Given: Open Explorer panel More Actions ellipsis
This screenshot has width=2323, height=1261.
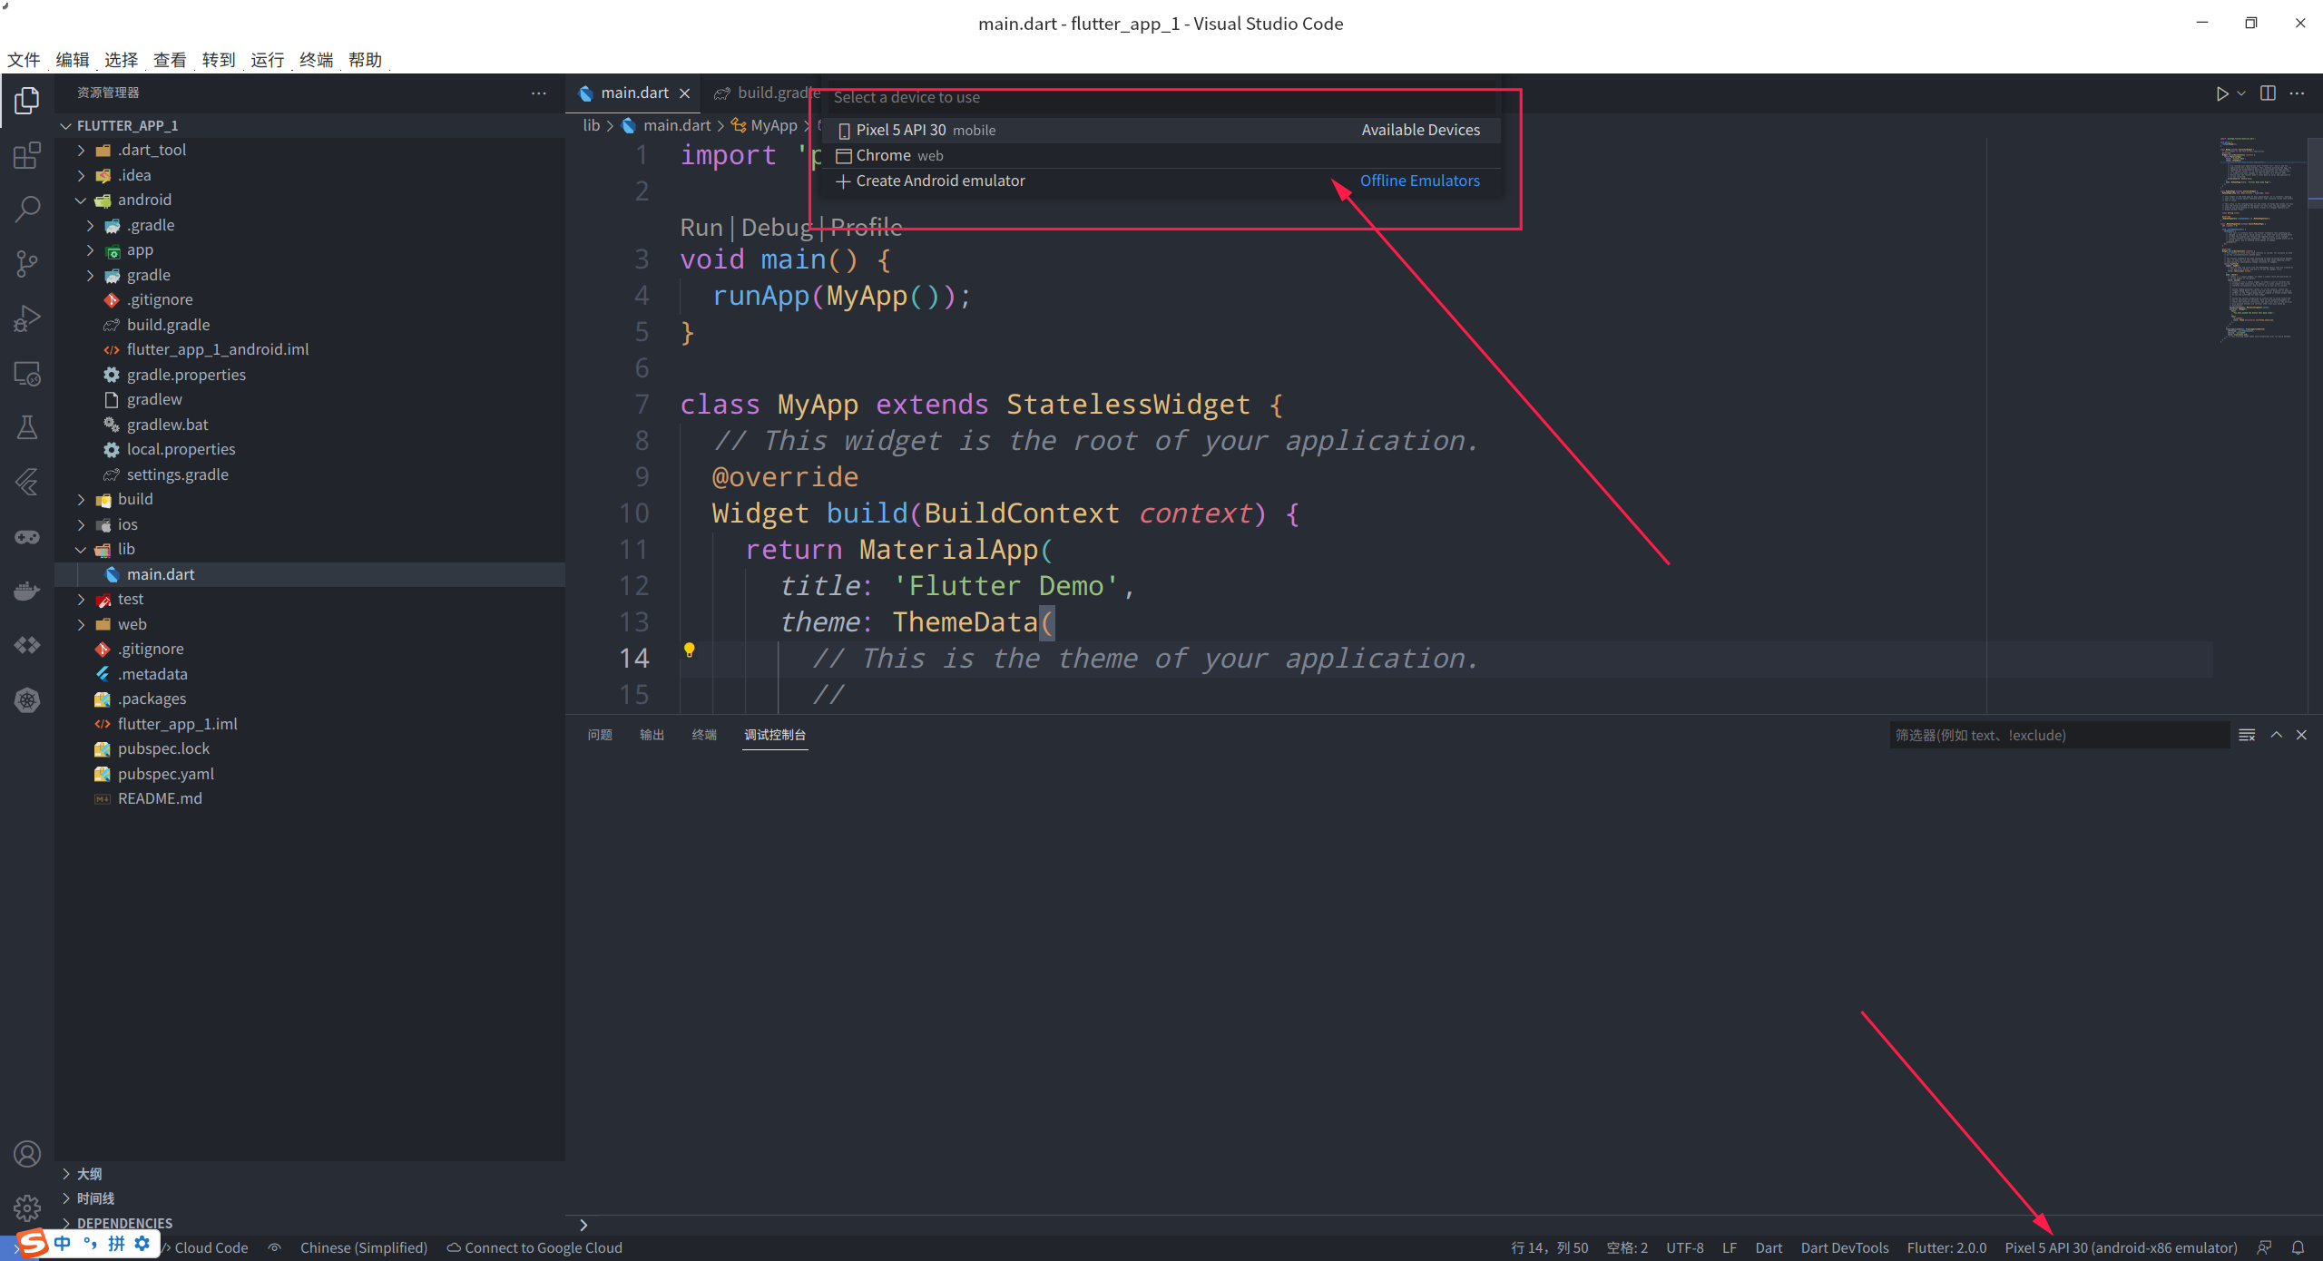Looking at the screenshot, I should 539,93.
